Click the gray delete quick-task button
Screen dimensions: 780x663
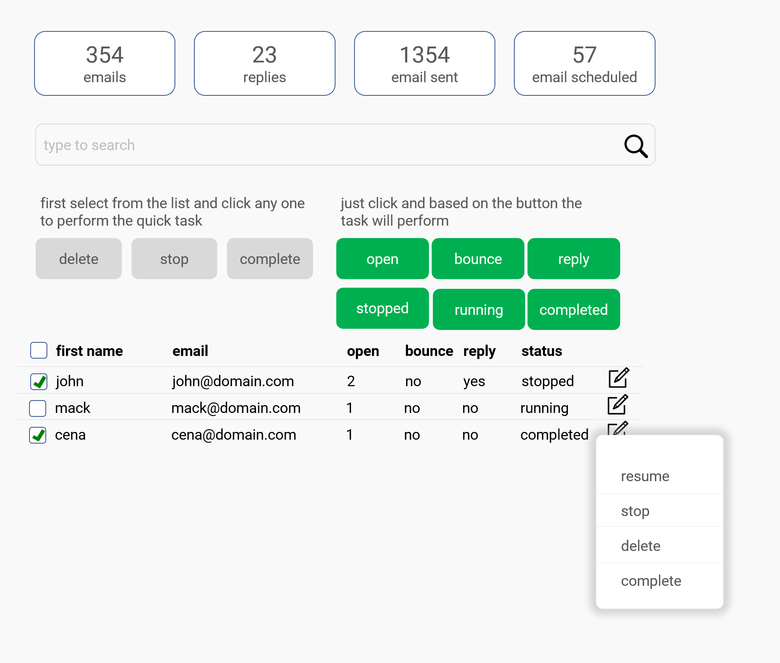point(79,259)
